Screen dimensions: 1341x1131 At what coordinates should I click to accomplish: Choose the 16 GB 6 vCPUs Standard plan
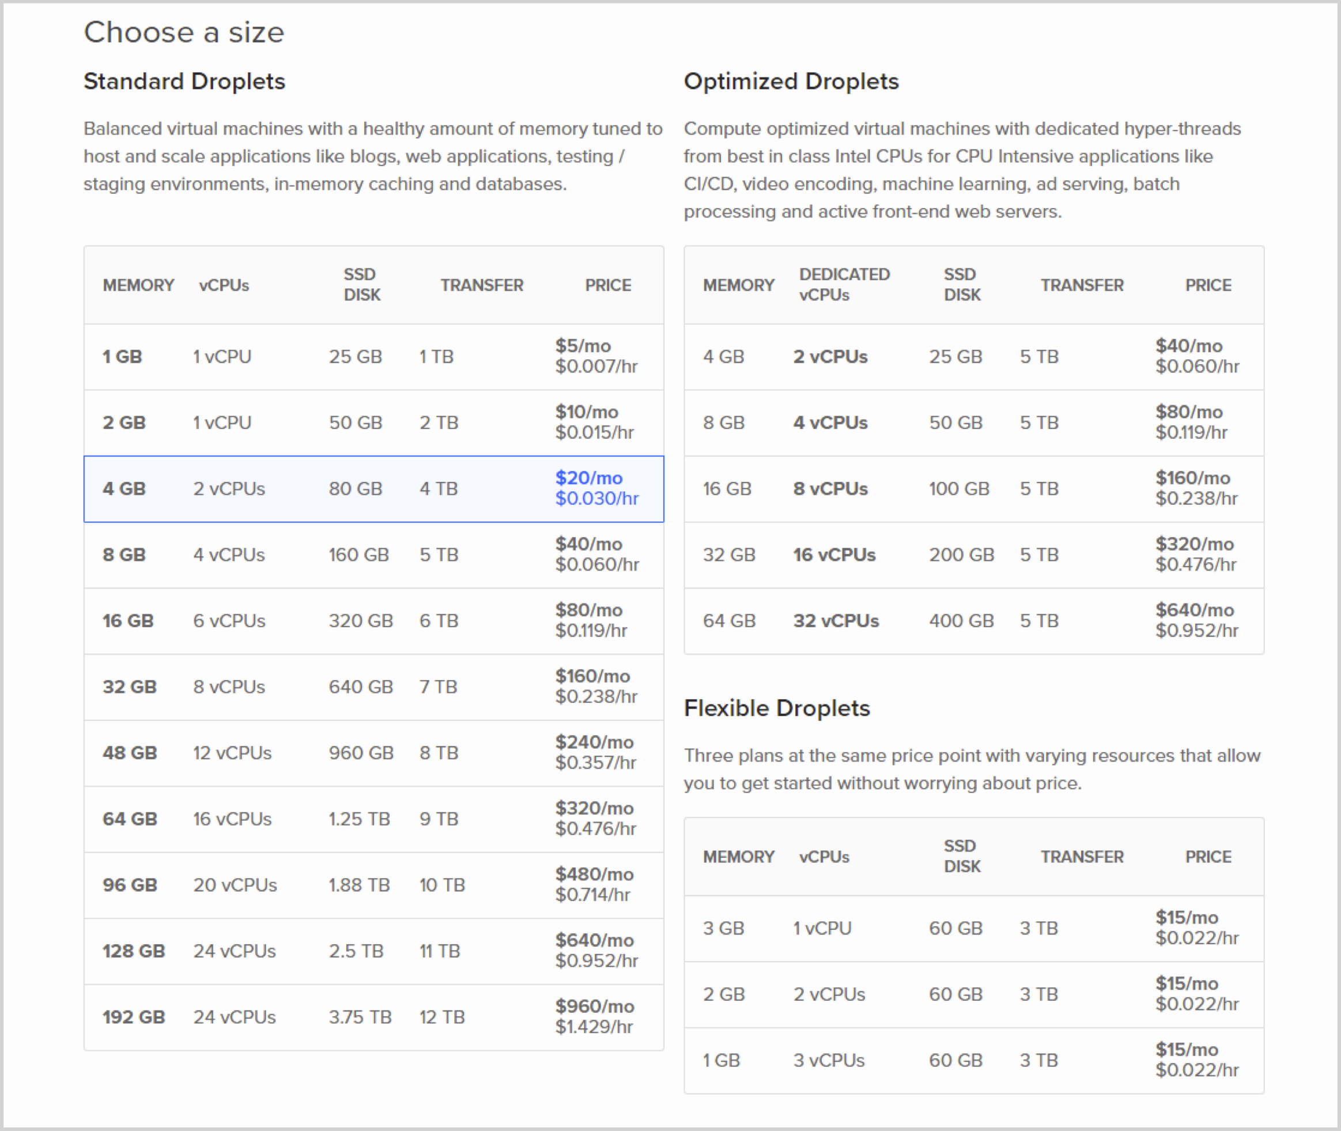point(373,621)
